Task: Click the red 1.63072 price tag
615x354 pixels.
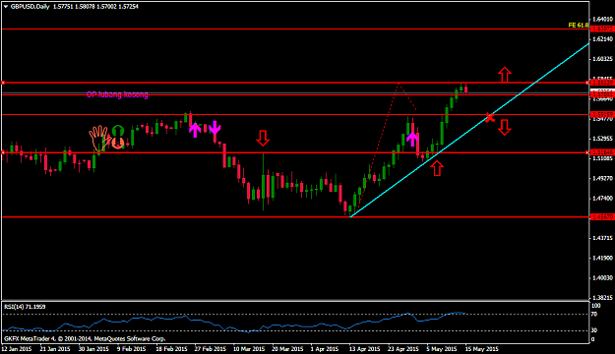Action: click(x=602, y=29)
